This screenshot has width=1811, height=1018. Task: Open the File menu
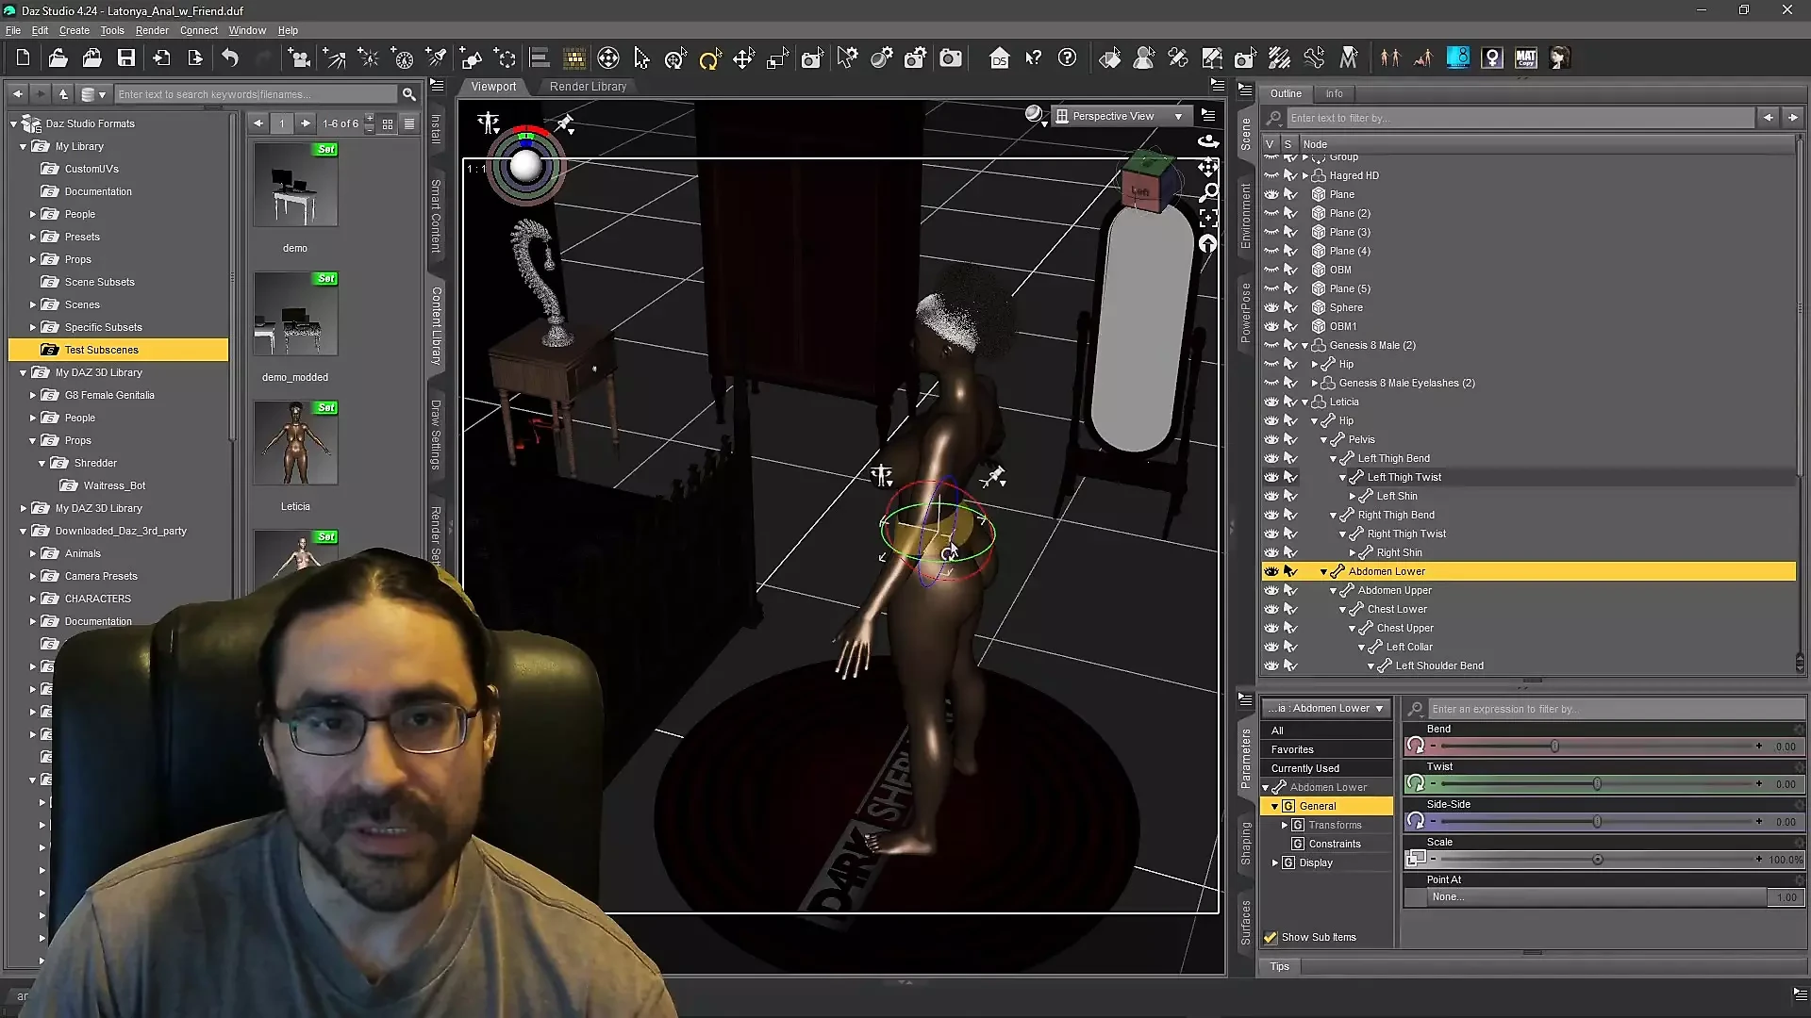[x=13, y=30]
